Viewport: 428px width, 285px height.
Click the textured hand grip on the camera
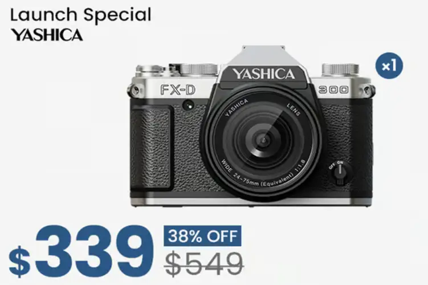[x=152, y=148]
